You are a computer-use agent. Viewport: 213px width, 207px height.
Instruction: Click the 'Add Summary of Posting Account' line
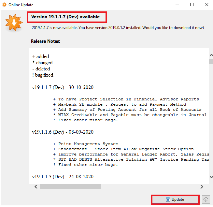[127, 110]
